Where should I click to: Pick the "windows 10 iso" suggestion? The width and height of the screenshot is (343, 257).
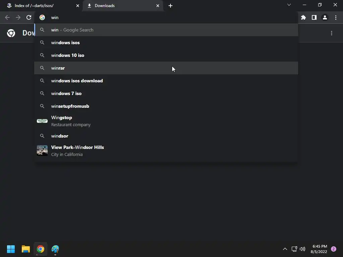click(166, 55)
